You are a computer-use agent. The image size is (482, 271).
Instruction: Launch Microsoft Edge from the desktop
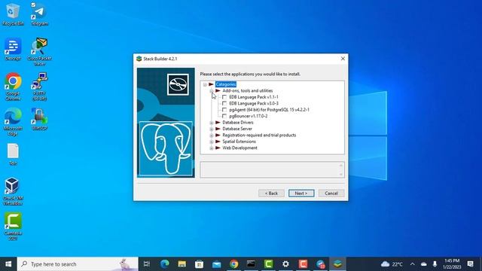tap(13, 122)
